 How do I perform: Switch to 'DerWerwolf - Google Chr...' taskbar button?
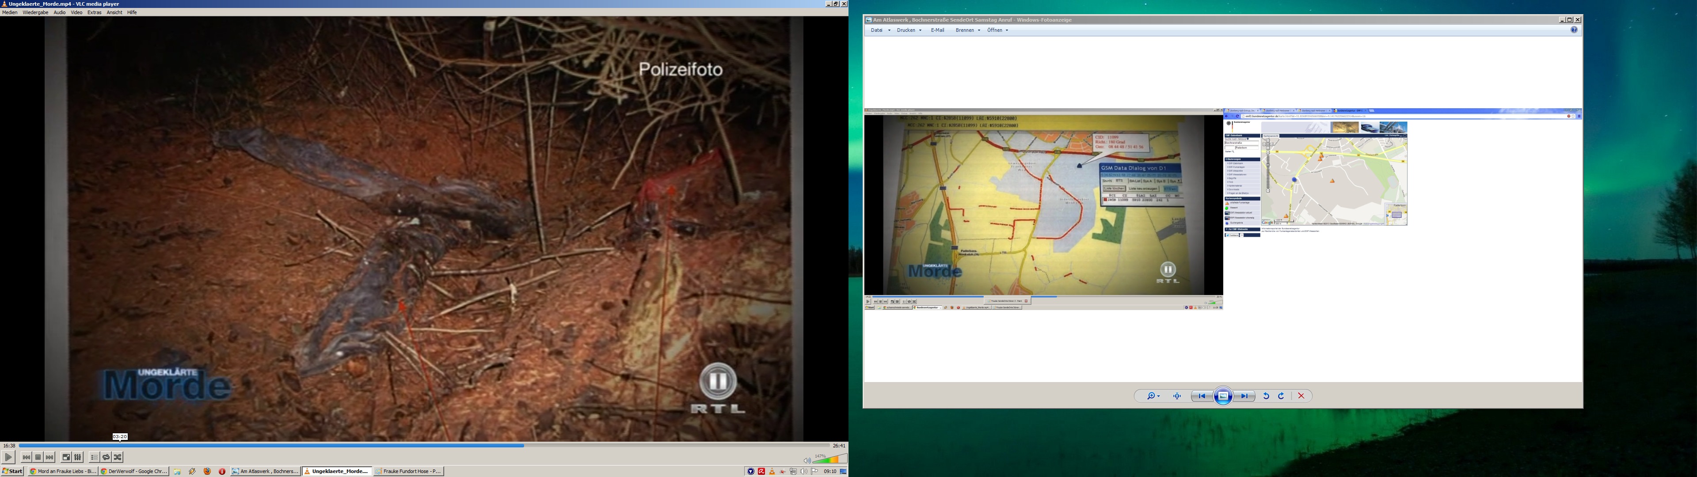click(x=134, y=471)
